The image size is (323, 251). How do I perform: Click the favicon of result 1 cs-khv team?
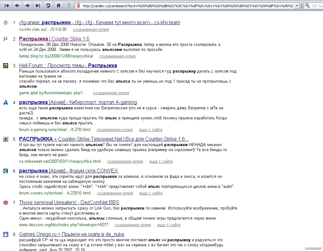(6, 23)
